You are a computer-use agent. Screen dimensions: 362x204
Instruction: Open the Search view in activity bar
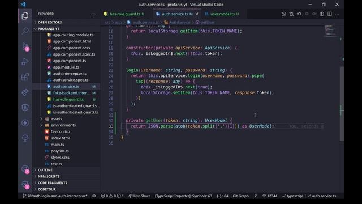[x=25, y=31]
